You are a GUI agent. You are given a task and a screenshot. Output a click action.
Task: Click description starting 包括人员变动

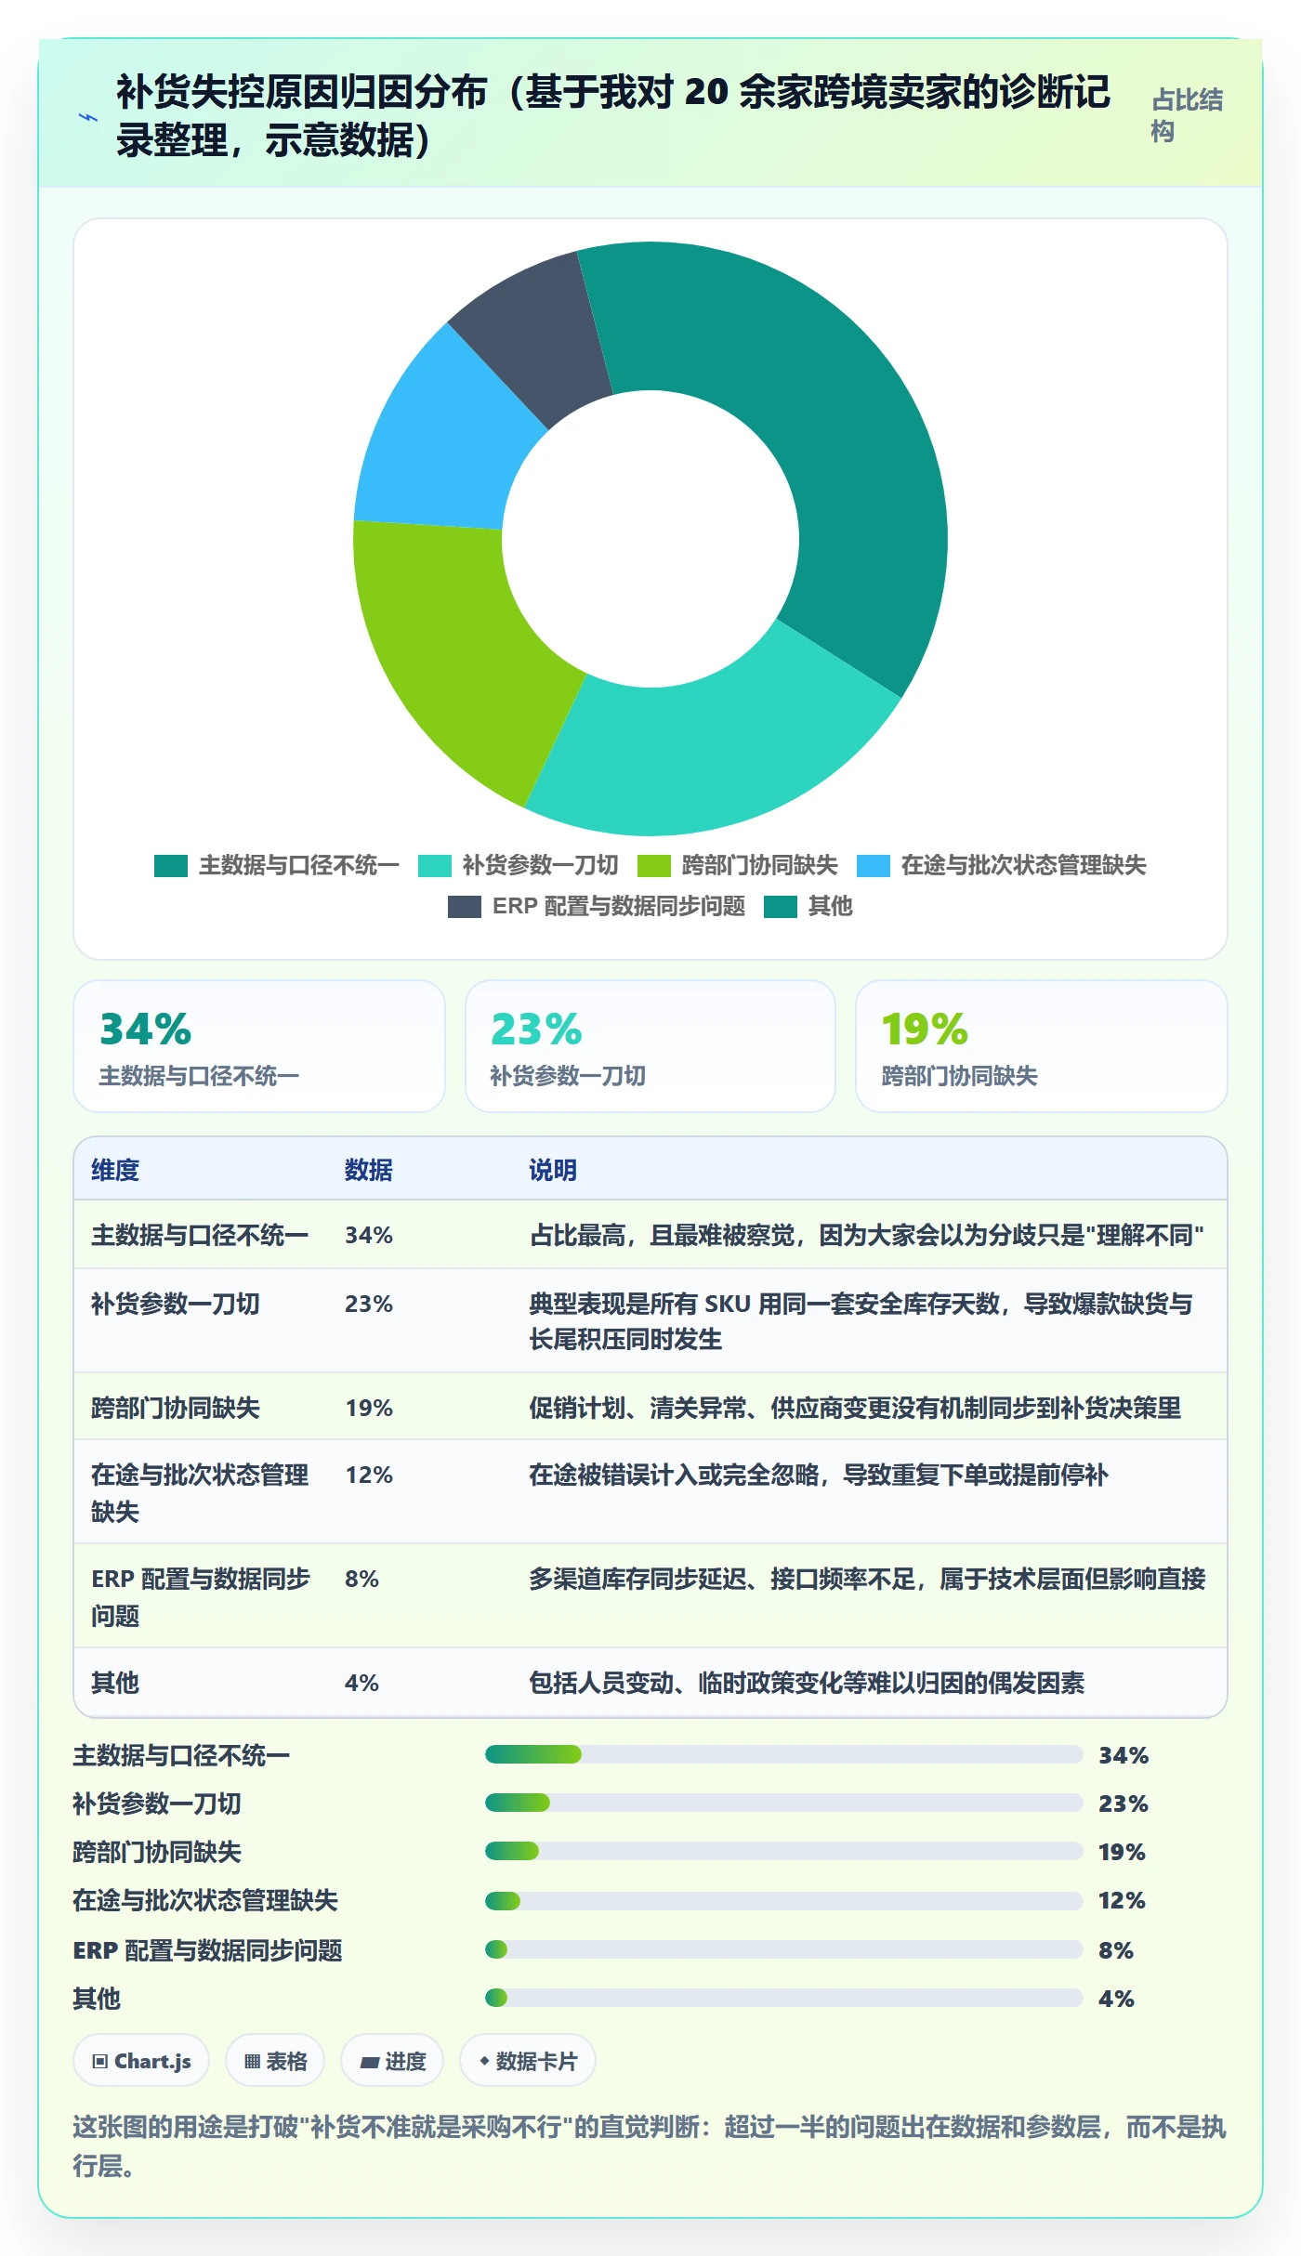(807, 1683)
